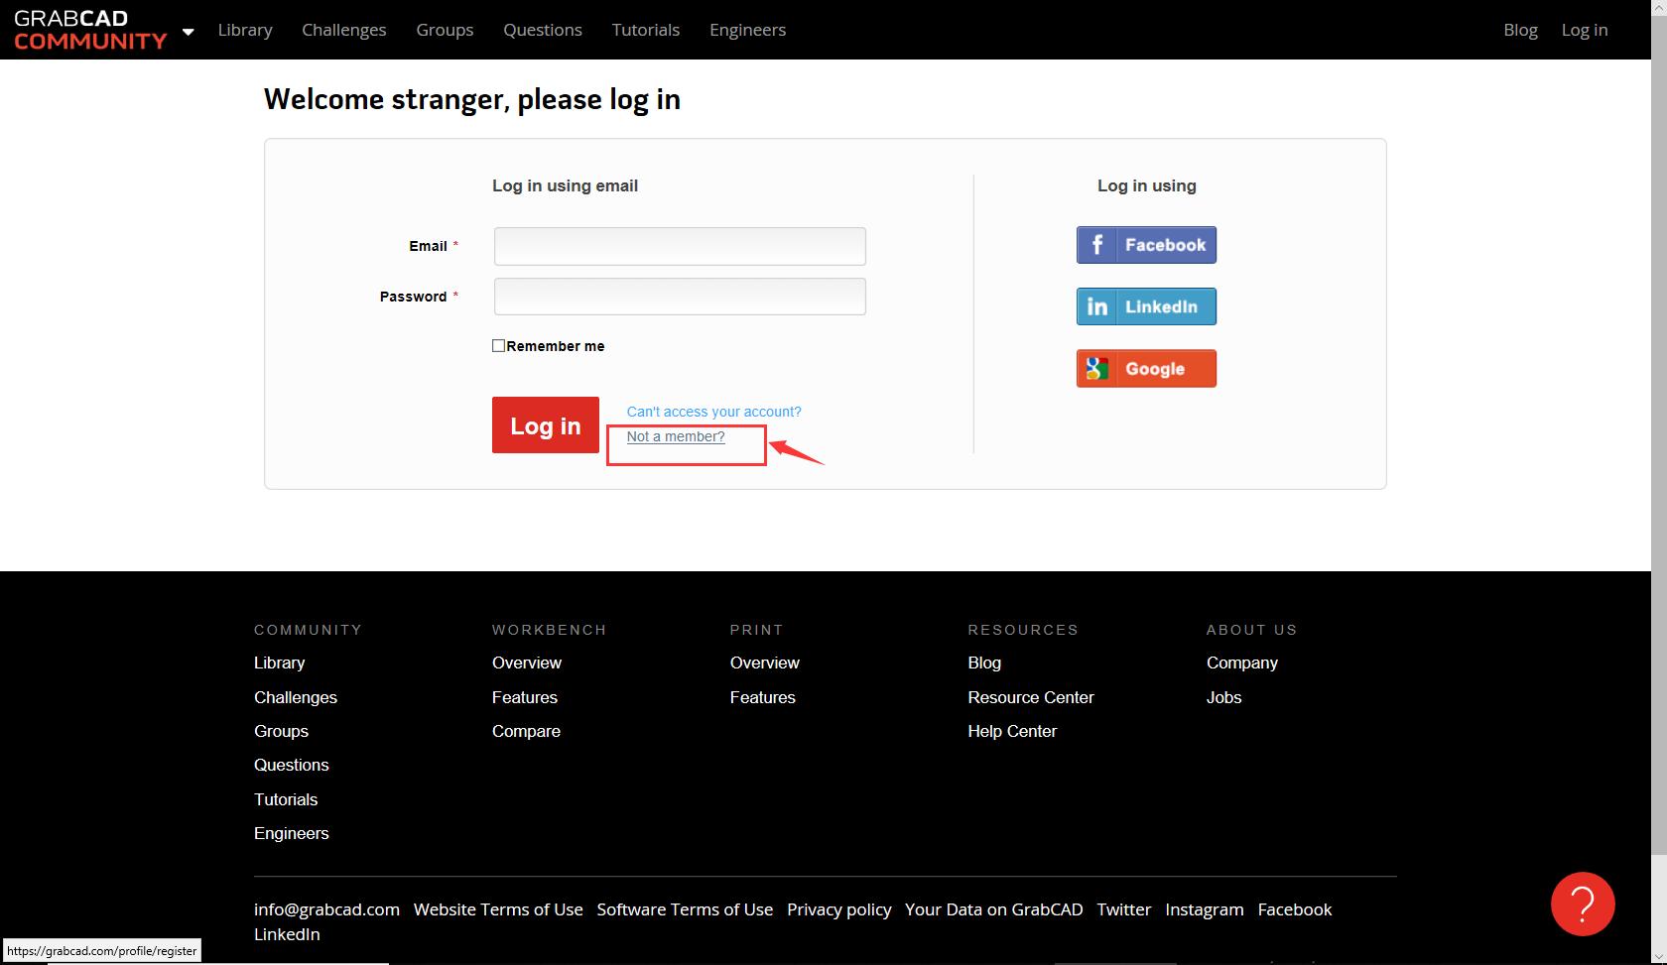The image size is (1667, 965).
Task: Click the GrabCAD Community logo
Action: (90, 30)
